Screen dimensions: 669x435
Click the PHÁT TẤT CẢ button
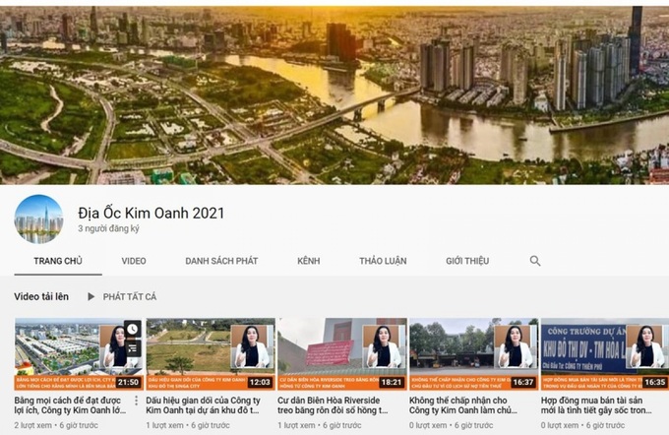click(130, 296)
